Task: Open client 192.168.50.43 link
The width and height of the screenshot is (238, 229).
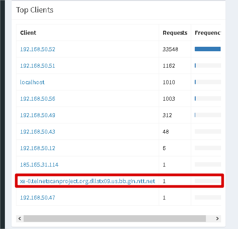Action: pos(37,132)
